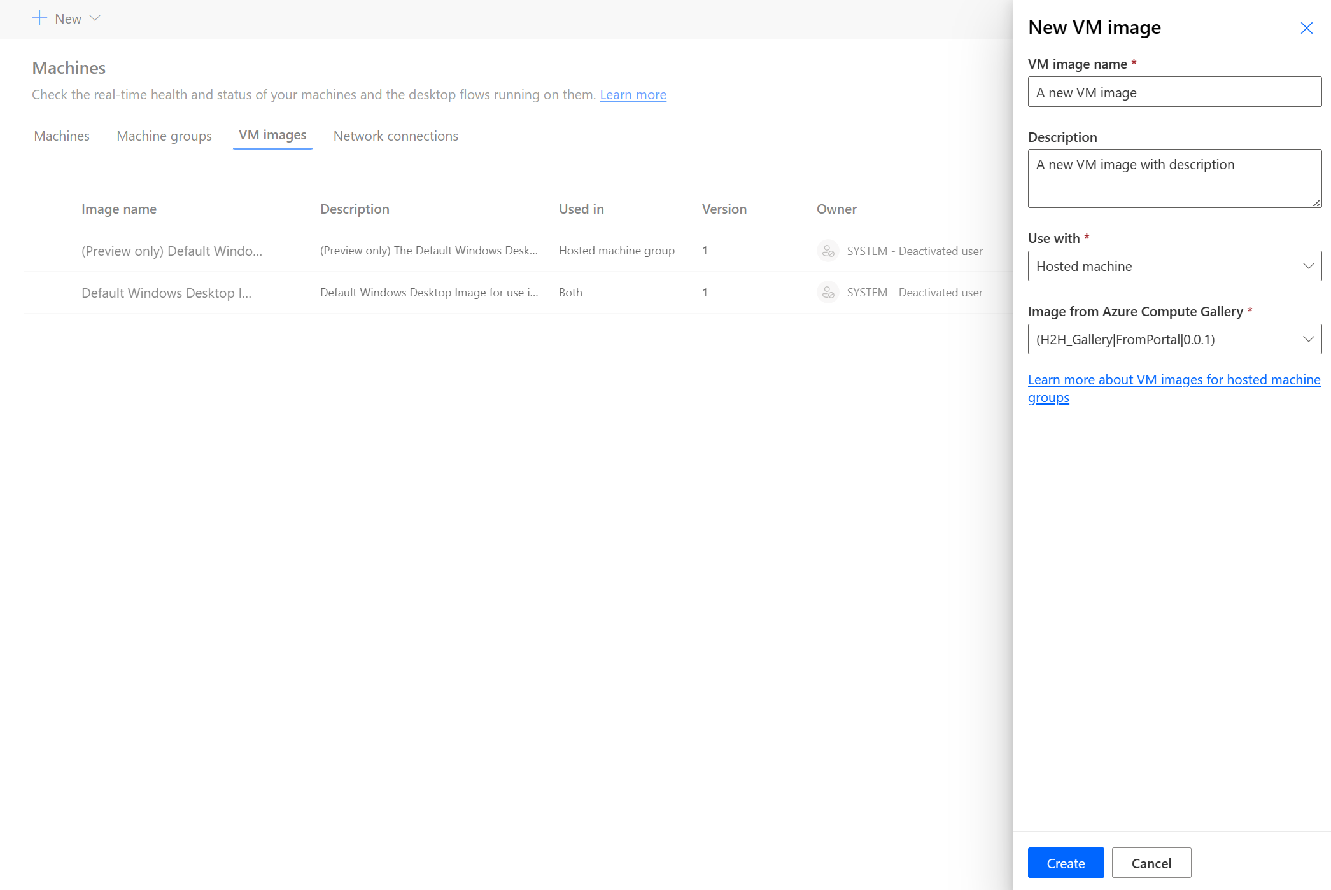Viewport: 1331px width, 890px height.
Task: Click the New dropdown chevron arrow
Action: (x=96, y=18)
